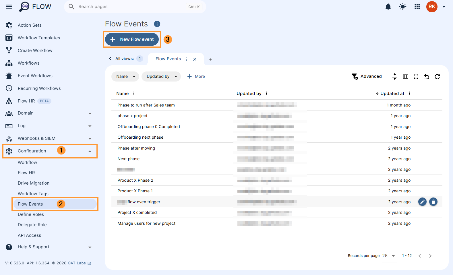Open the Workflows page
Viewport: 453px width, 275px height.
tap(29, 63)
